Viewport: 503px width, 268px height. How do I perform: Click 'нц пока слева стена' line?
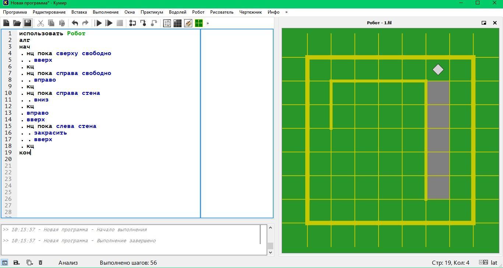[61, 126]
